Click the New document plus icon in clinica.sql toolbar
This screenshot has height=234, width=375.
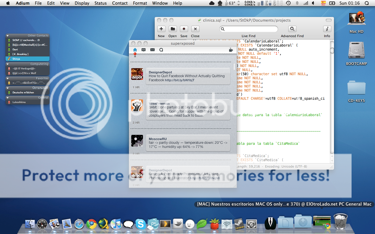161,29
